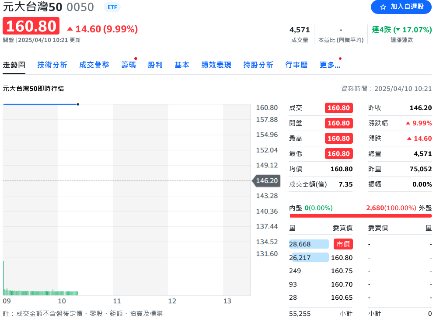Click the green down-triangle in 連4跌 streak

pyautogui.click(x=398, y=30)
